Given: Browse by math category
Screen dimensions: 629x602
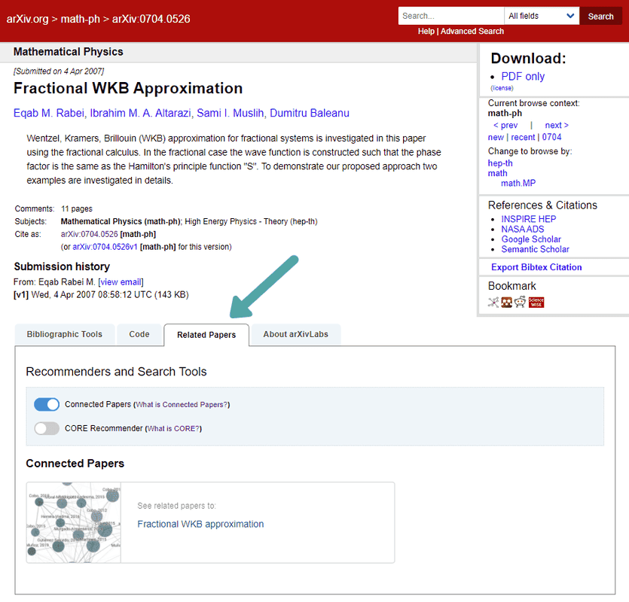Looking at the screenshot, I should (x=497, y=173).
